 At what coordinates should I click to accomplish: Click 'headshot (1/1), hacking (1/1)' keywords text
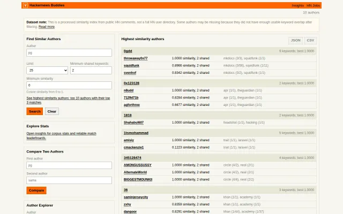pyautogui.click(x=244, y=123)
